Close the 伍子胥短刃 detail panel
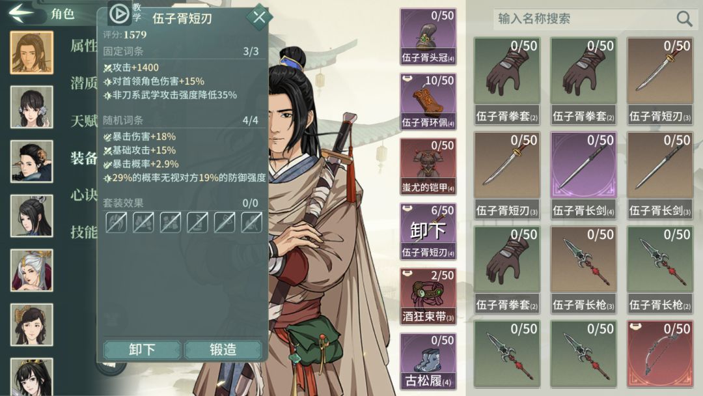This screenshot has height=396, width=703. point(258,17)
